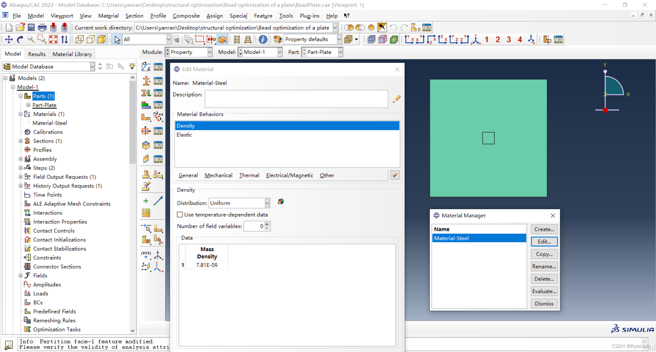This screenshot has height=352, width=656.
Task: Switch to the Results tab
Action: tap(37, 54)
